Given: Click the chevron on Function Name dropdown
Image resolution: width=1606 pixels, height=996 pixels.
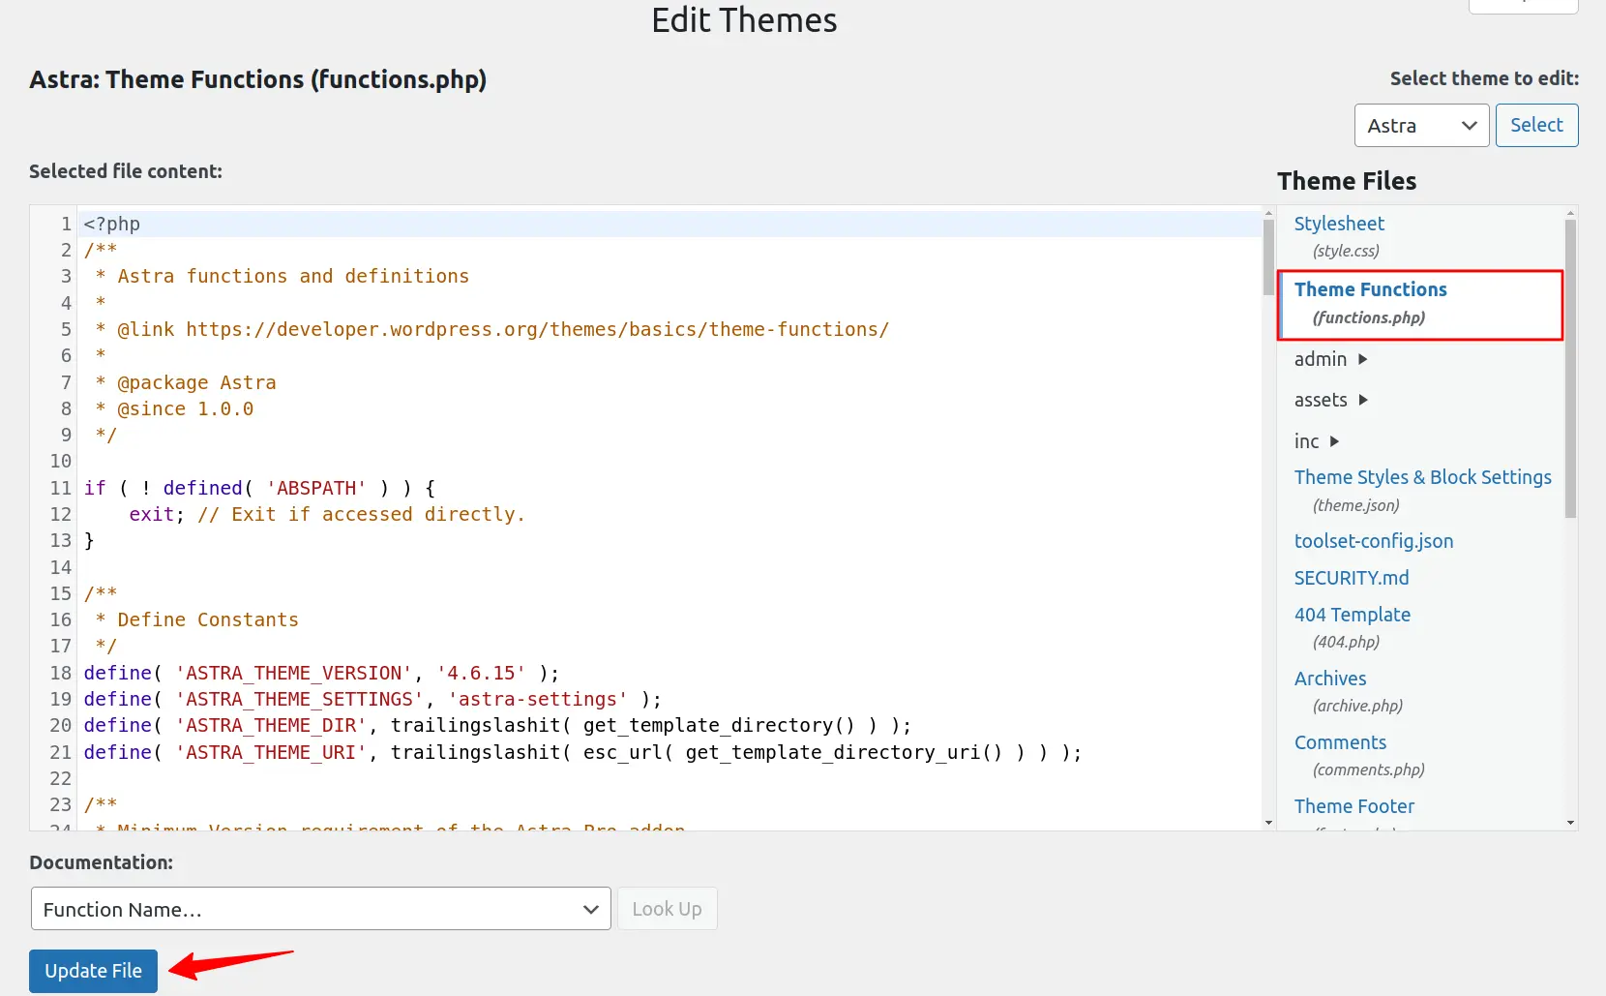Looking at the screenshot, I should click(x=590, y=909).
